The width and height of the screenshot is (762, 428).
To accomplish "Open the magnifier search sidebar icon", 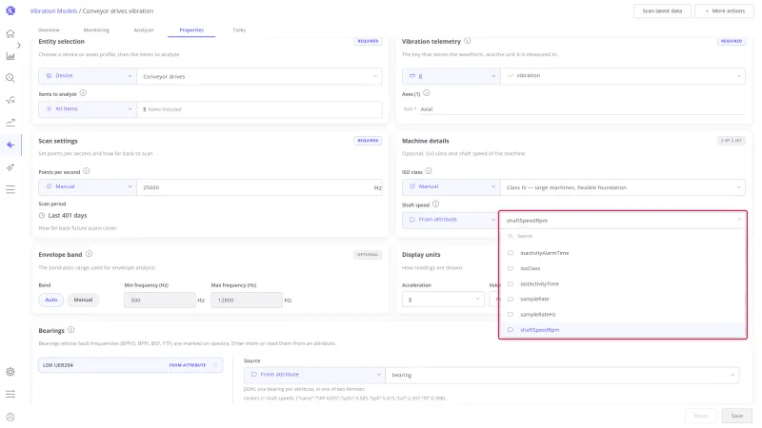I will pyautogui.click(x=10, y=78).
